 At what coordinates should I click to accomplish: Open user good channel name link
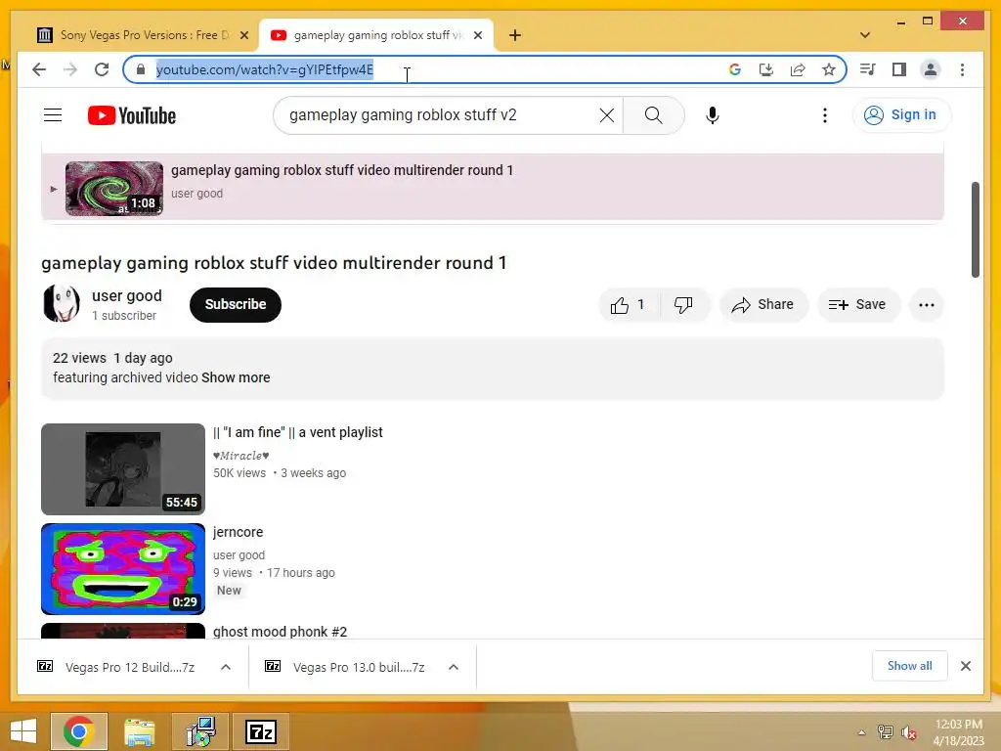pyautogui.click(x=127, y=295)
